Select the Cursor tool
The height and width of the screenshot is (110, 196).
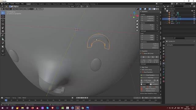point(3,16)
